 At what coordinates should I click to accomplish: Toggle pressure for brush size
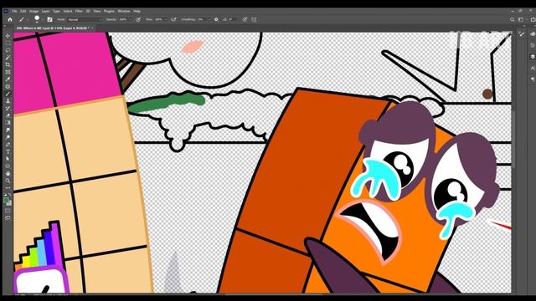tap(245, 19)
